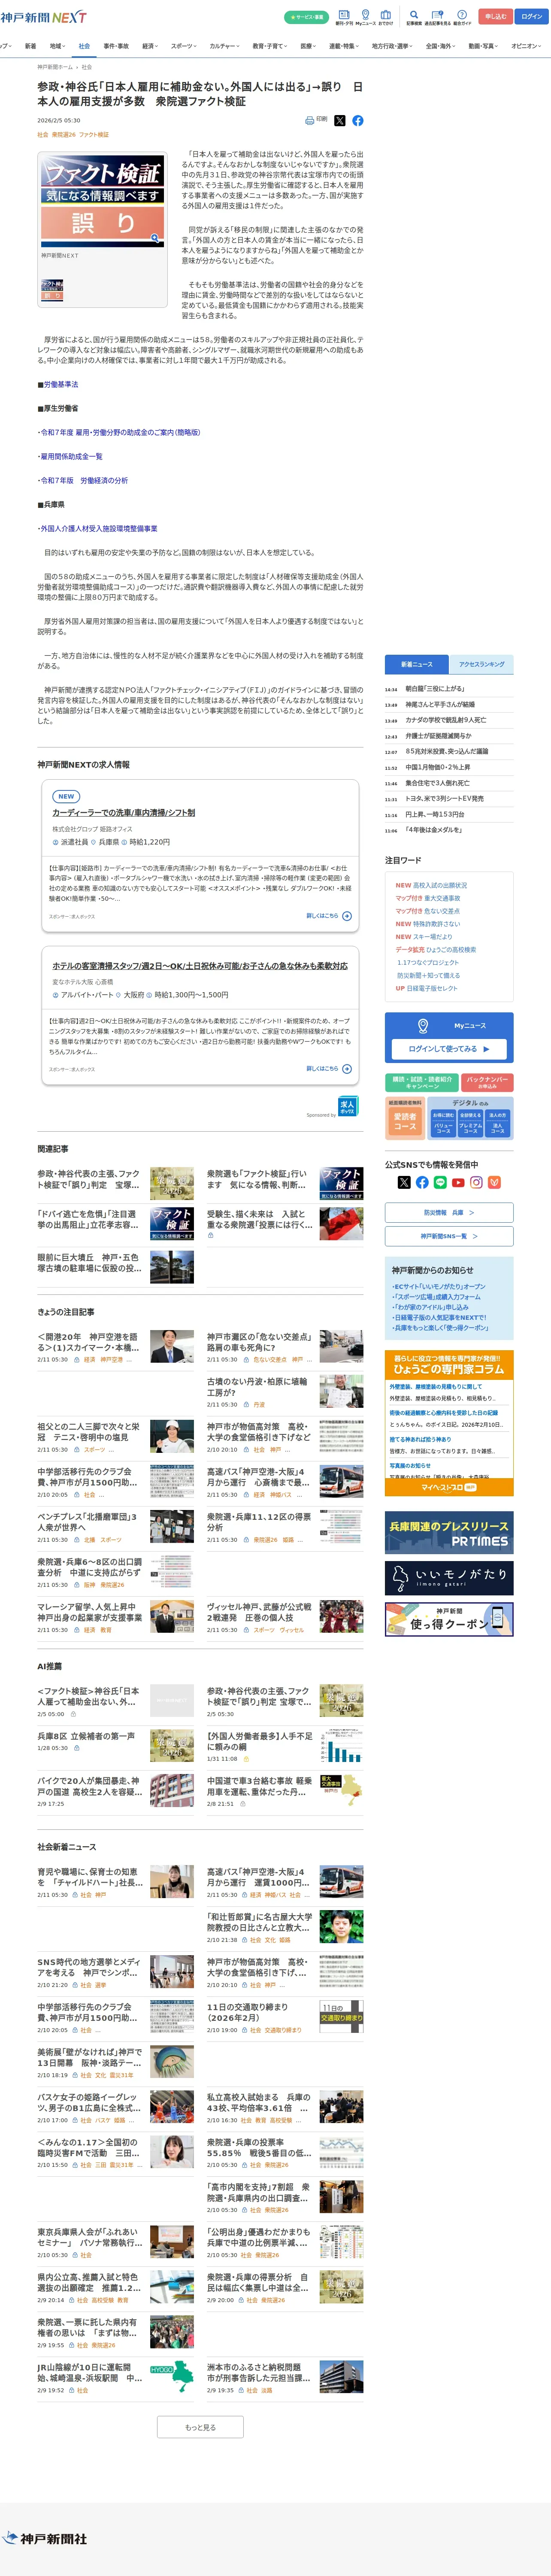Switch to the アクセスランキング sidebar tab
The height and width of the screenshot is (2576, 551).
pos(482,664)
